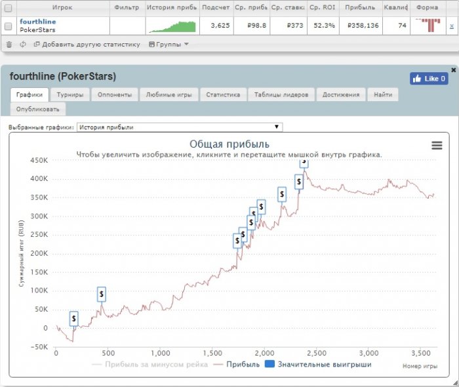Click the 52.3% ROI cell
The image size is (459, 387).
tap(323, 26)
